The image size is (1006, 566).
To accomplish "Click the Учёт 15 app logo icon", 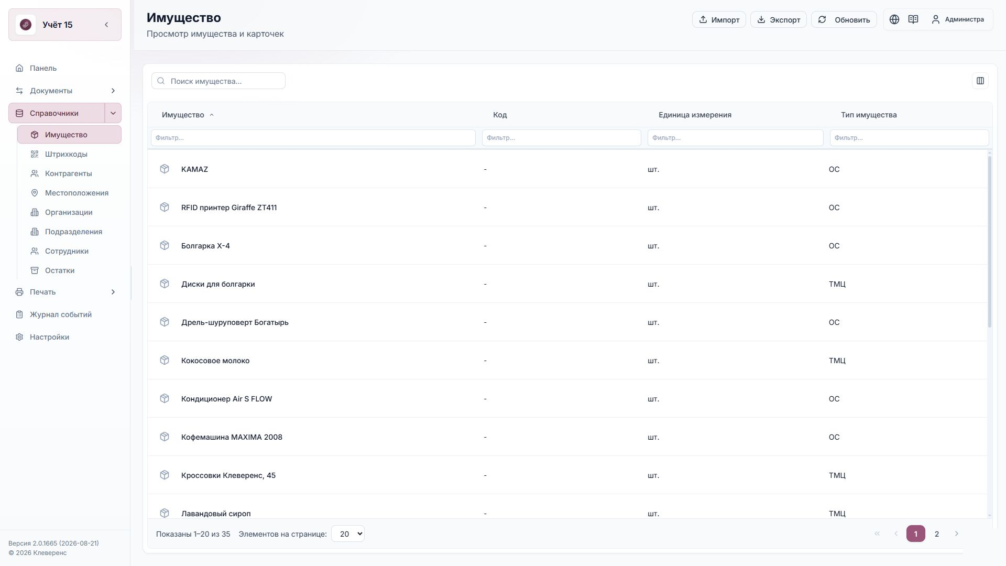I will point(26,25).
